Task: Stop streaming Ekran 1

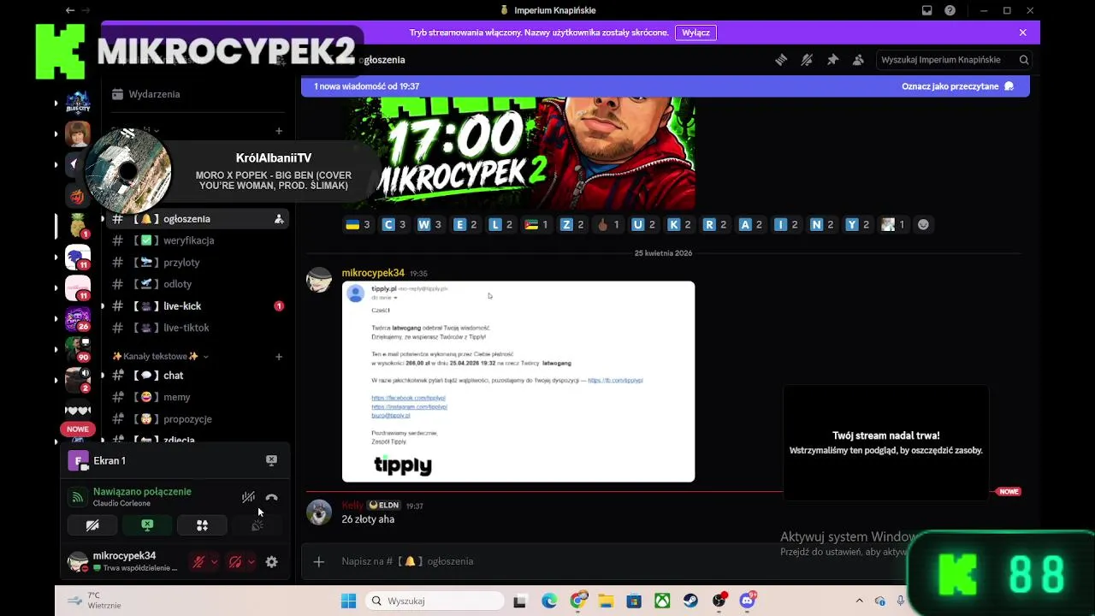Action: 271,460
